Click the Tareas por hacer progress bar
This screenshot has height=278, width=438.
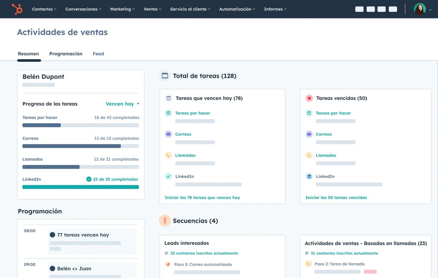point(80,125)
